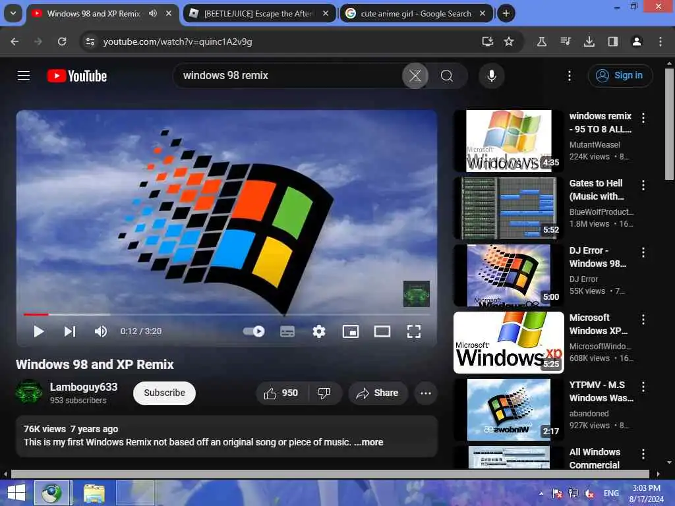Click the Sign in button
Viewport: 675px width, 506px height.
620,76
